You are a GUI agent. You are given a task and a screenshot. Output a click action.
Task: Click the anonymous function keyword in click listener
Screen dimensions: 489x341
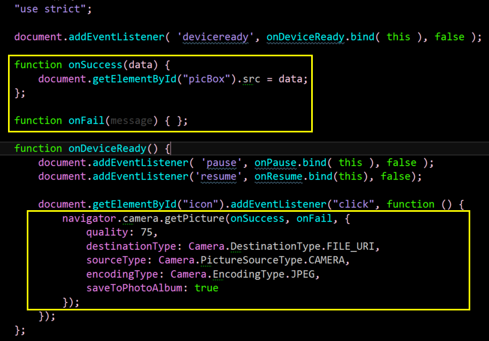click(x=411, y=204)
